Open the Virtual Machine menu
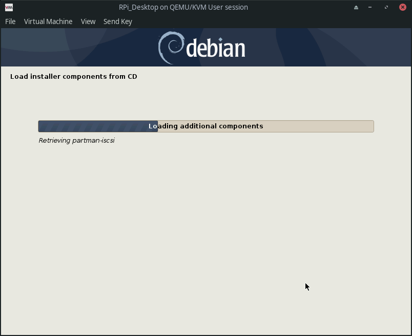This screenshot has width=412, height=336. click(x=48, y=21)
